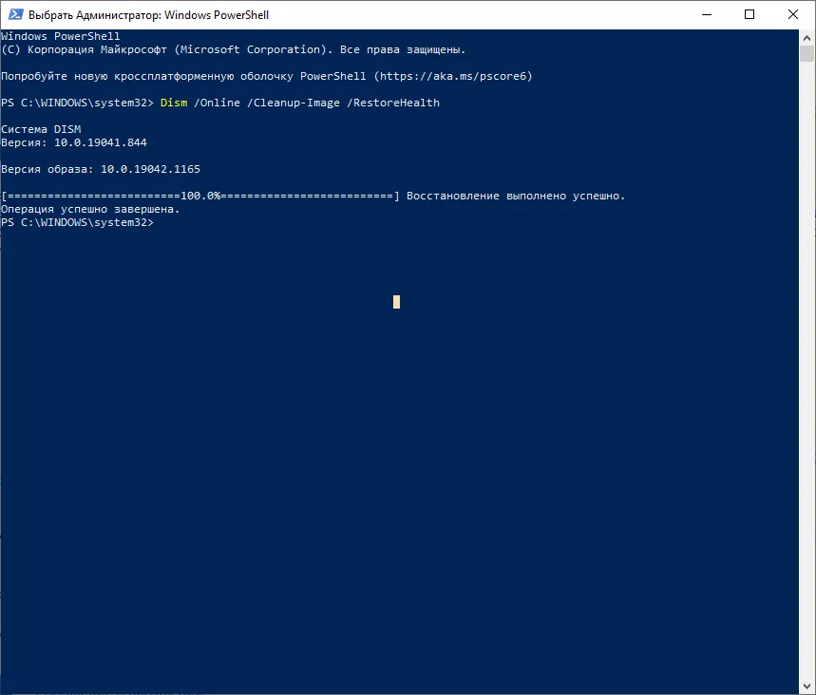The width and height of the screenshot is (816, 695).
Task: Click the version '10.0.19041.844' text
Action: (101, 142)
